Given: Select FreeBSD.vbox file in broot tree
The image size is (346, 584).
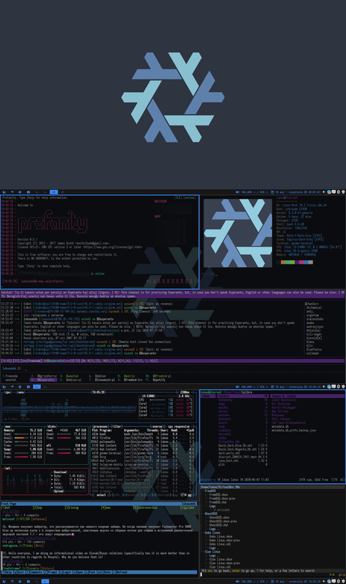Looking at the screenshot, I should [x=219, y=495].
